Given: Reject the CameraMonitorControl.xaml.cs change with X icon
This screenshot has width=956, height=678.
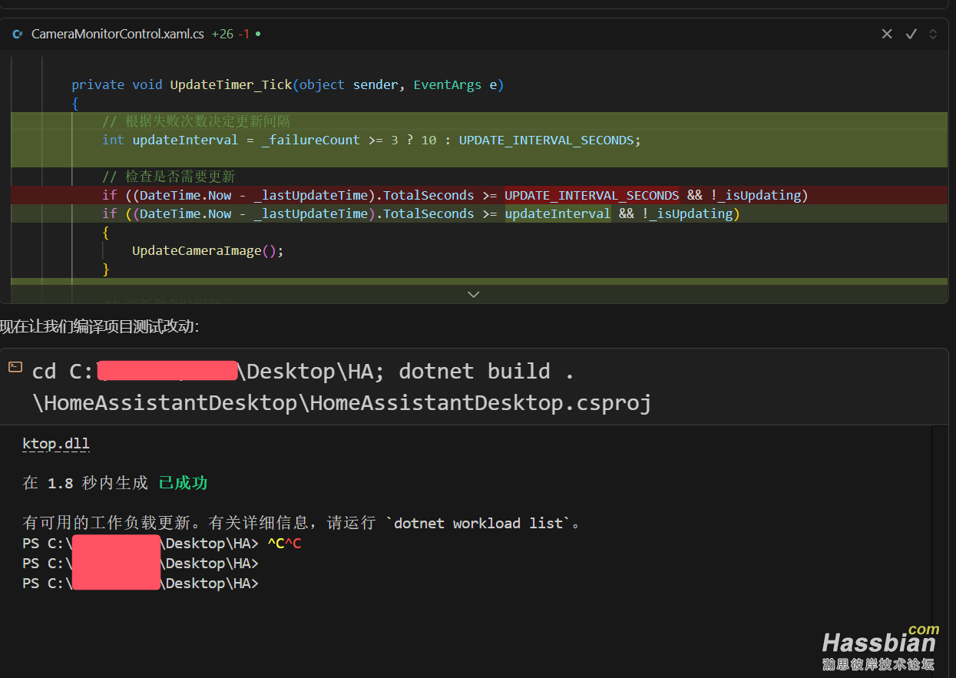Looking at the screenshot, I should (x=887, y=34).
